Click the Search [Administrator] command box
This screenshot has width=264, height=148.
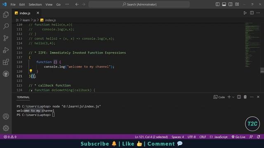point(139,5)
